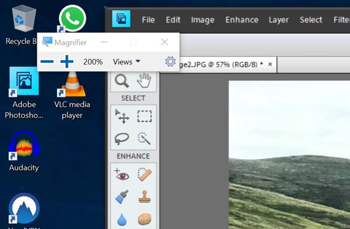Screen dimensions: 350x229
Task: Select the Move tool
Action: 122,116
